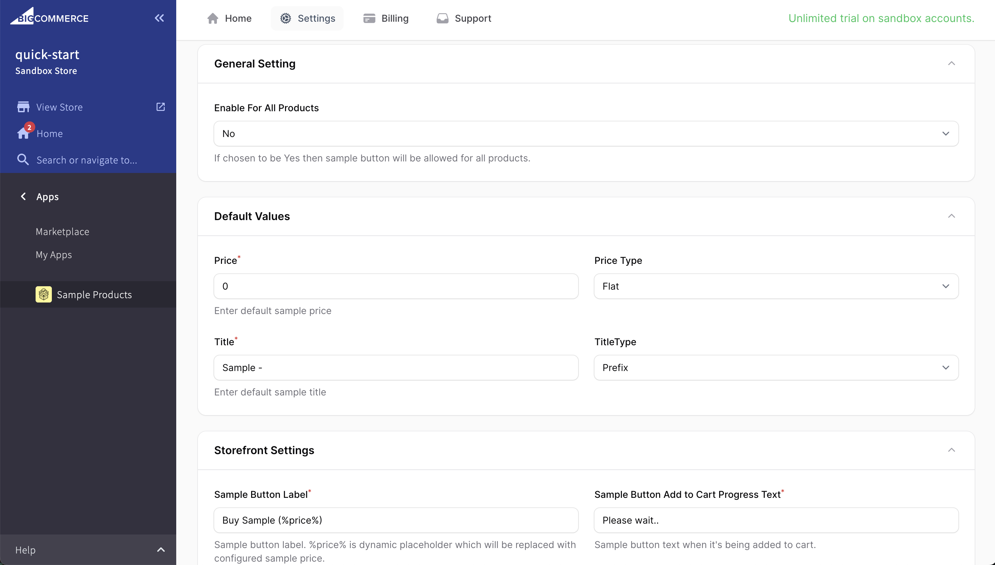
Task: Open the Settings tab
Action: (x=307, y=18)
